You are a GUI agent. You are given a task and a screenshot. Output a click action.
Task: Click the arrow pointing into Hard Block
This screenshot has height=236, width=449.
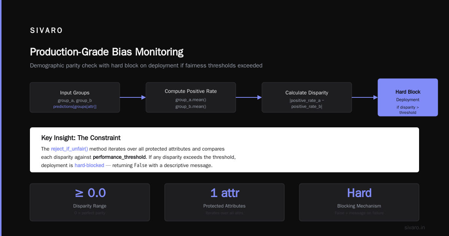365,97
